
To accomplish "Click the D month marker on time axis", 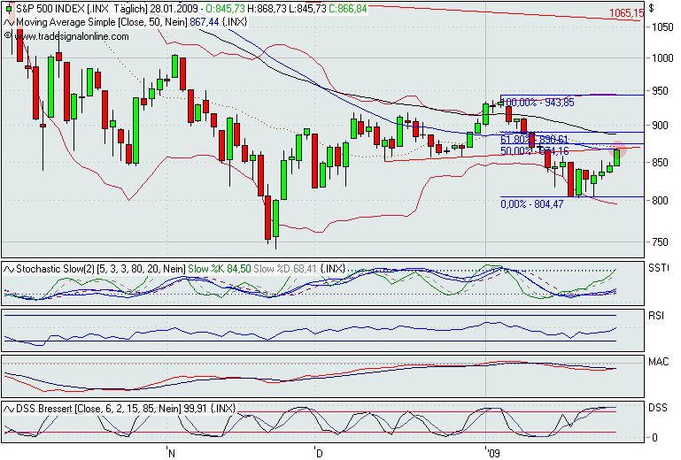I will (x=319, y=454).
